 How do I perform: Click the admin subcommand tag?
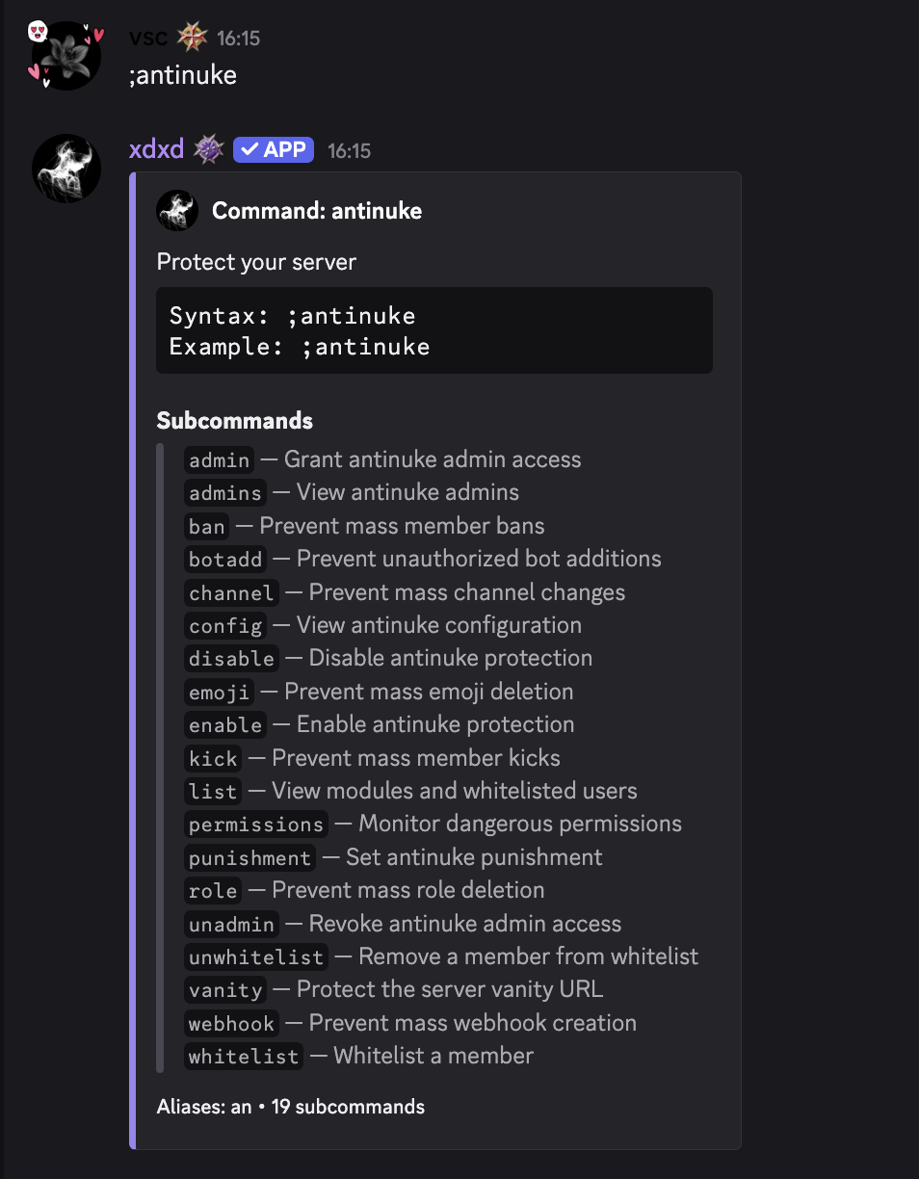coord(220,460)
